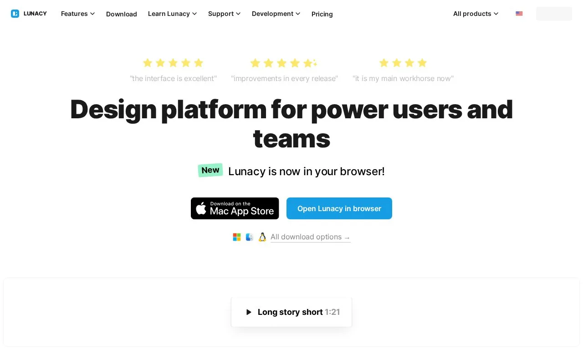The width and height of the screenshot is (583, 364).
Task: Open the language selector US flag
Action: [x=519, y=14]
